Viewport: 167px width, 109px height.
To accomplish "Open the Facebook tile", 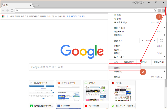I will [x=69, y=106].
